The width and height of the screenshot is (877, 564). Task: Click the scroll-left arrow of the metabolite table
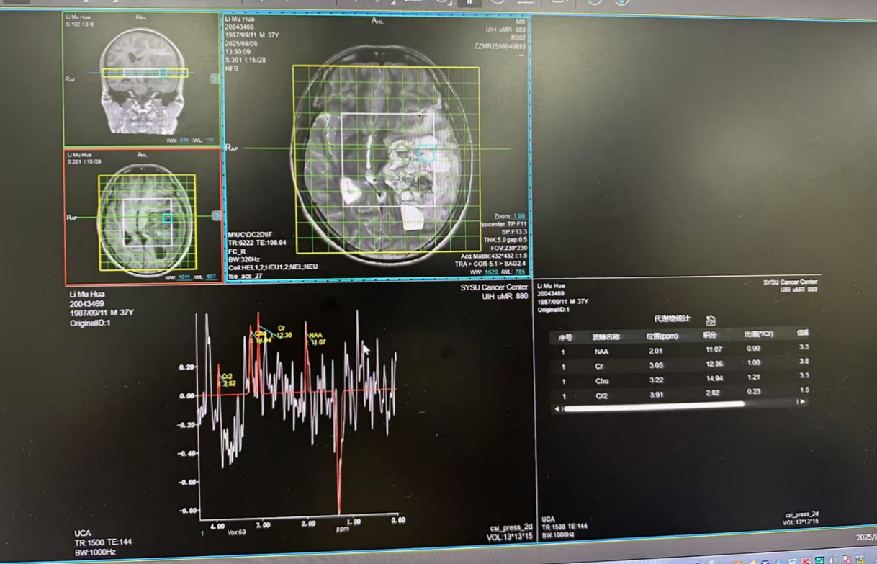(556, 408)
